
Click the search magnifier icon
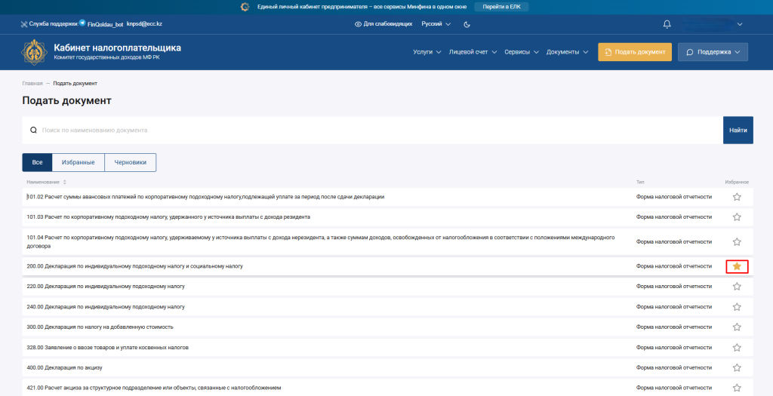pos(33,130)
